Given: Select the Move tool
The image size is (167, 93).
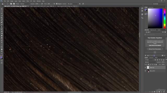Looking at the screenshot, I should [2, 9].
